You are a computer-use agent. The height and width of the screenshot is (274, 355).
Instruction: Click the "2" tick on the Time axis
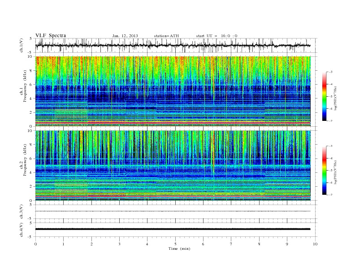tap(91, 244)
